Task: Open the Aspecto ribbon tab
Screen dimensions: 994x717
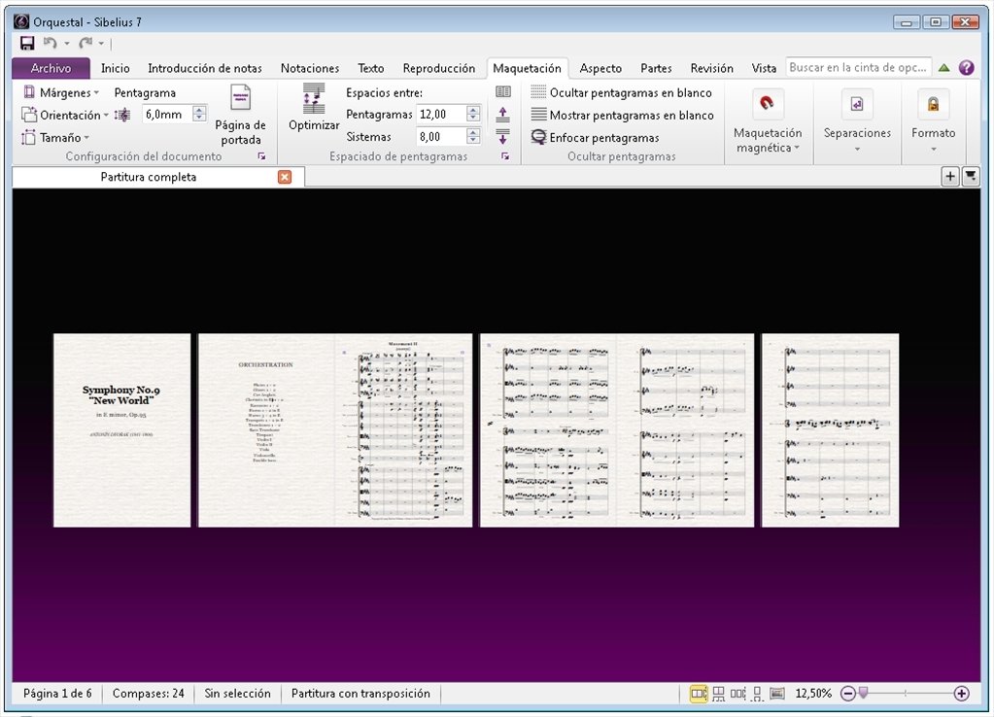Action: pos(600,68)
